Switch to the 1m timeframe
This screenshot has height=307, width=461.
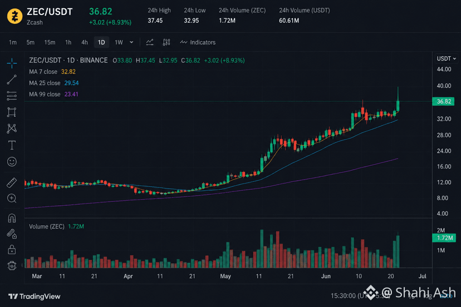tap(13, 42)
